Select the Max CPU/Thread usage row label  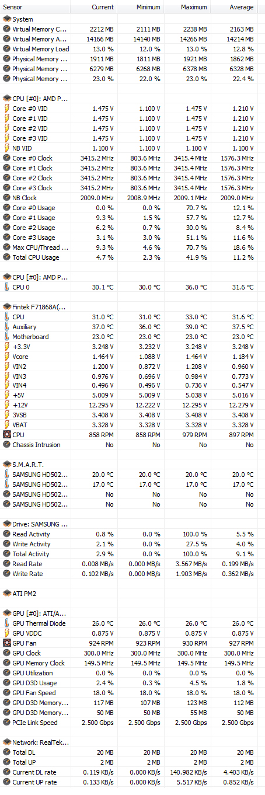point(40,247)
